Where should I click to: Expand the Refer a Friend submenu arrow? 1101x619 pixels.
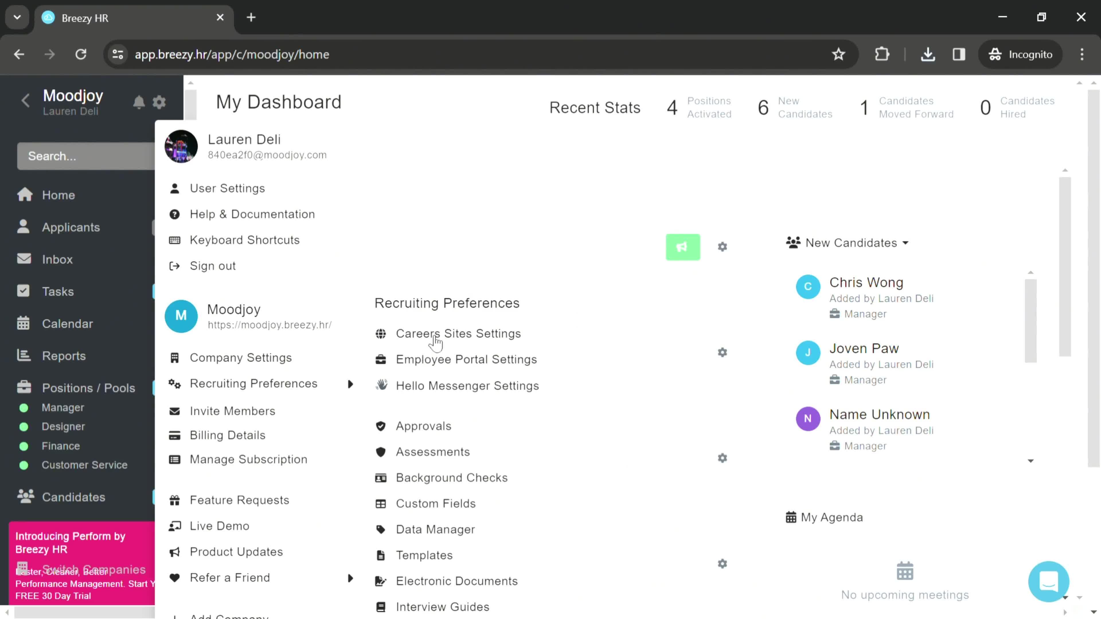click(x=350, y=577)
